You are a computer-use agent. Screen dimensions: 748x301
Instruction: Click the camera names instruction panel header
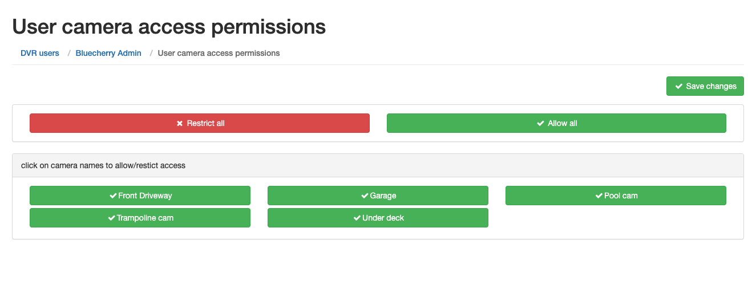378,166
